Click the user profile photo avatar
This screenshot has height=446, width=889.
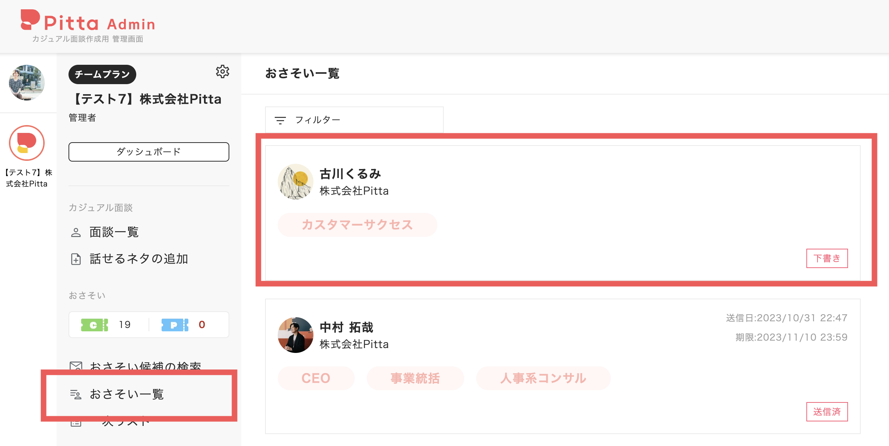click(27, 83)
